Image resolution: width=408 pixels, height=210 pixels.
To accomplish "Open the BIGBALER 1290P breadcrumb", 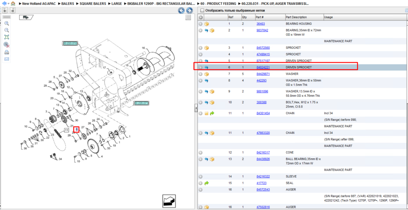I will 161,4.
